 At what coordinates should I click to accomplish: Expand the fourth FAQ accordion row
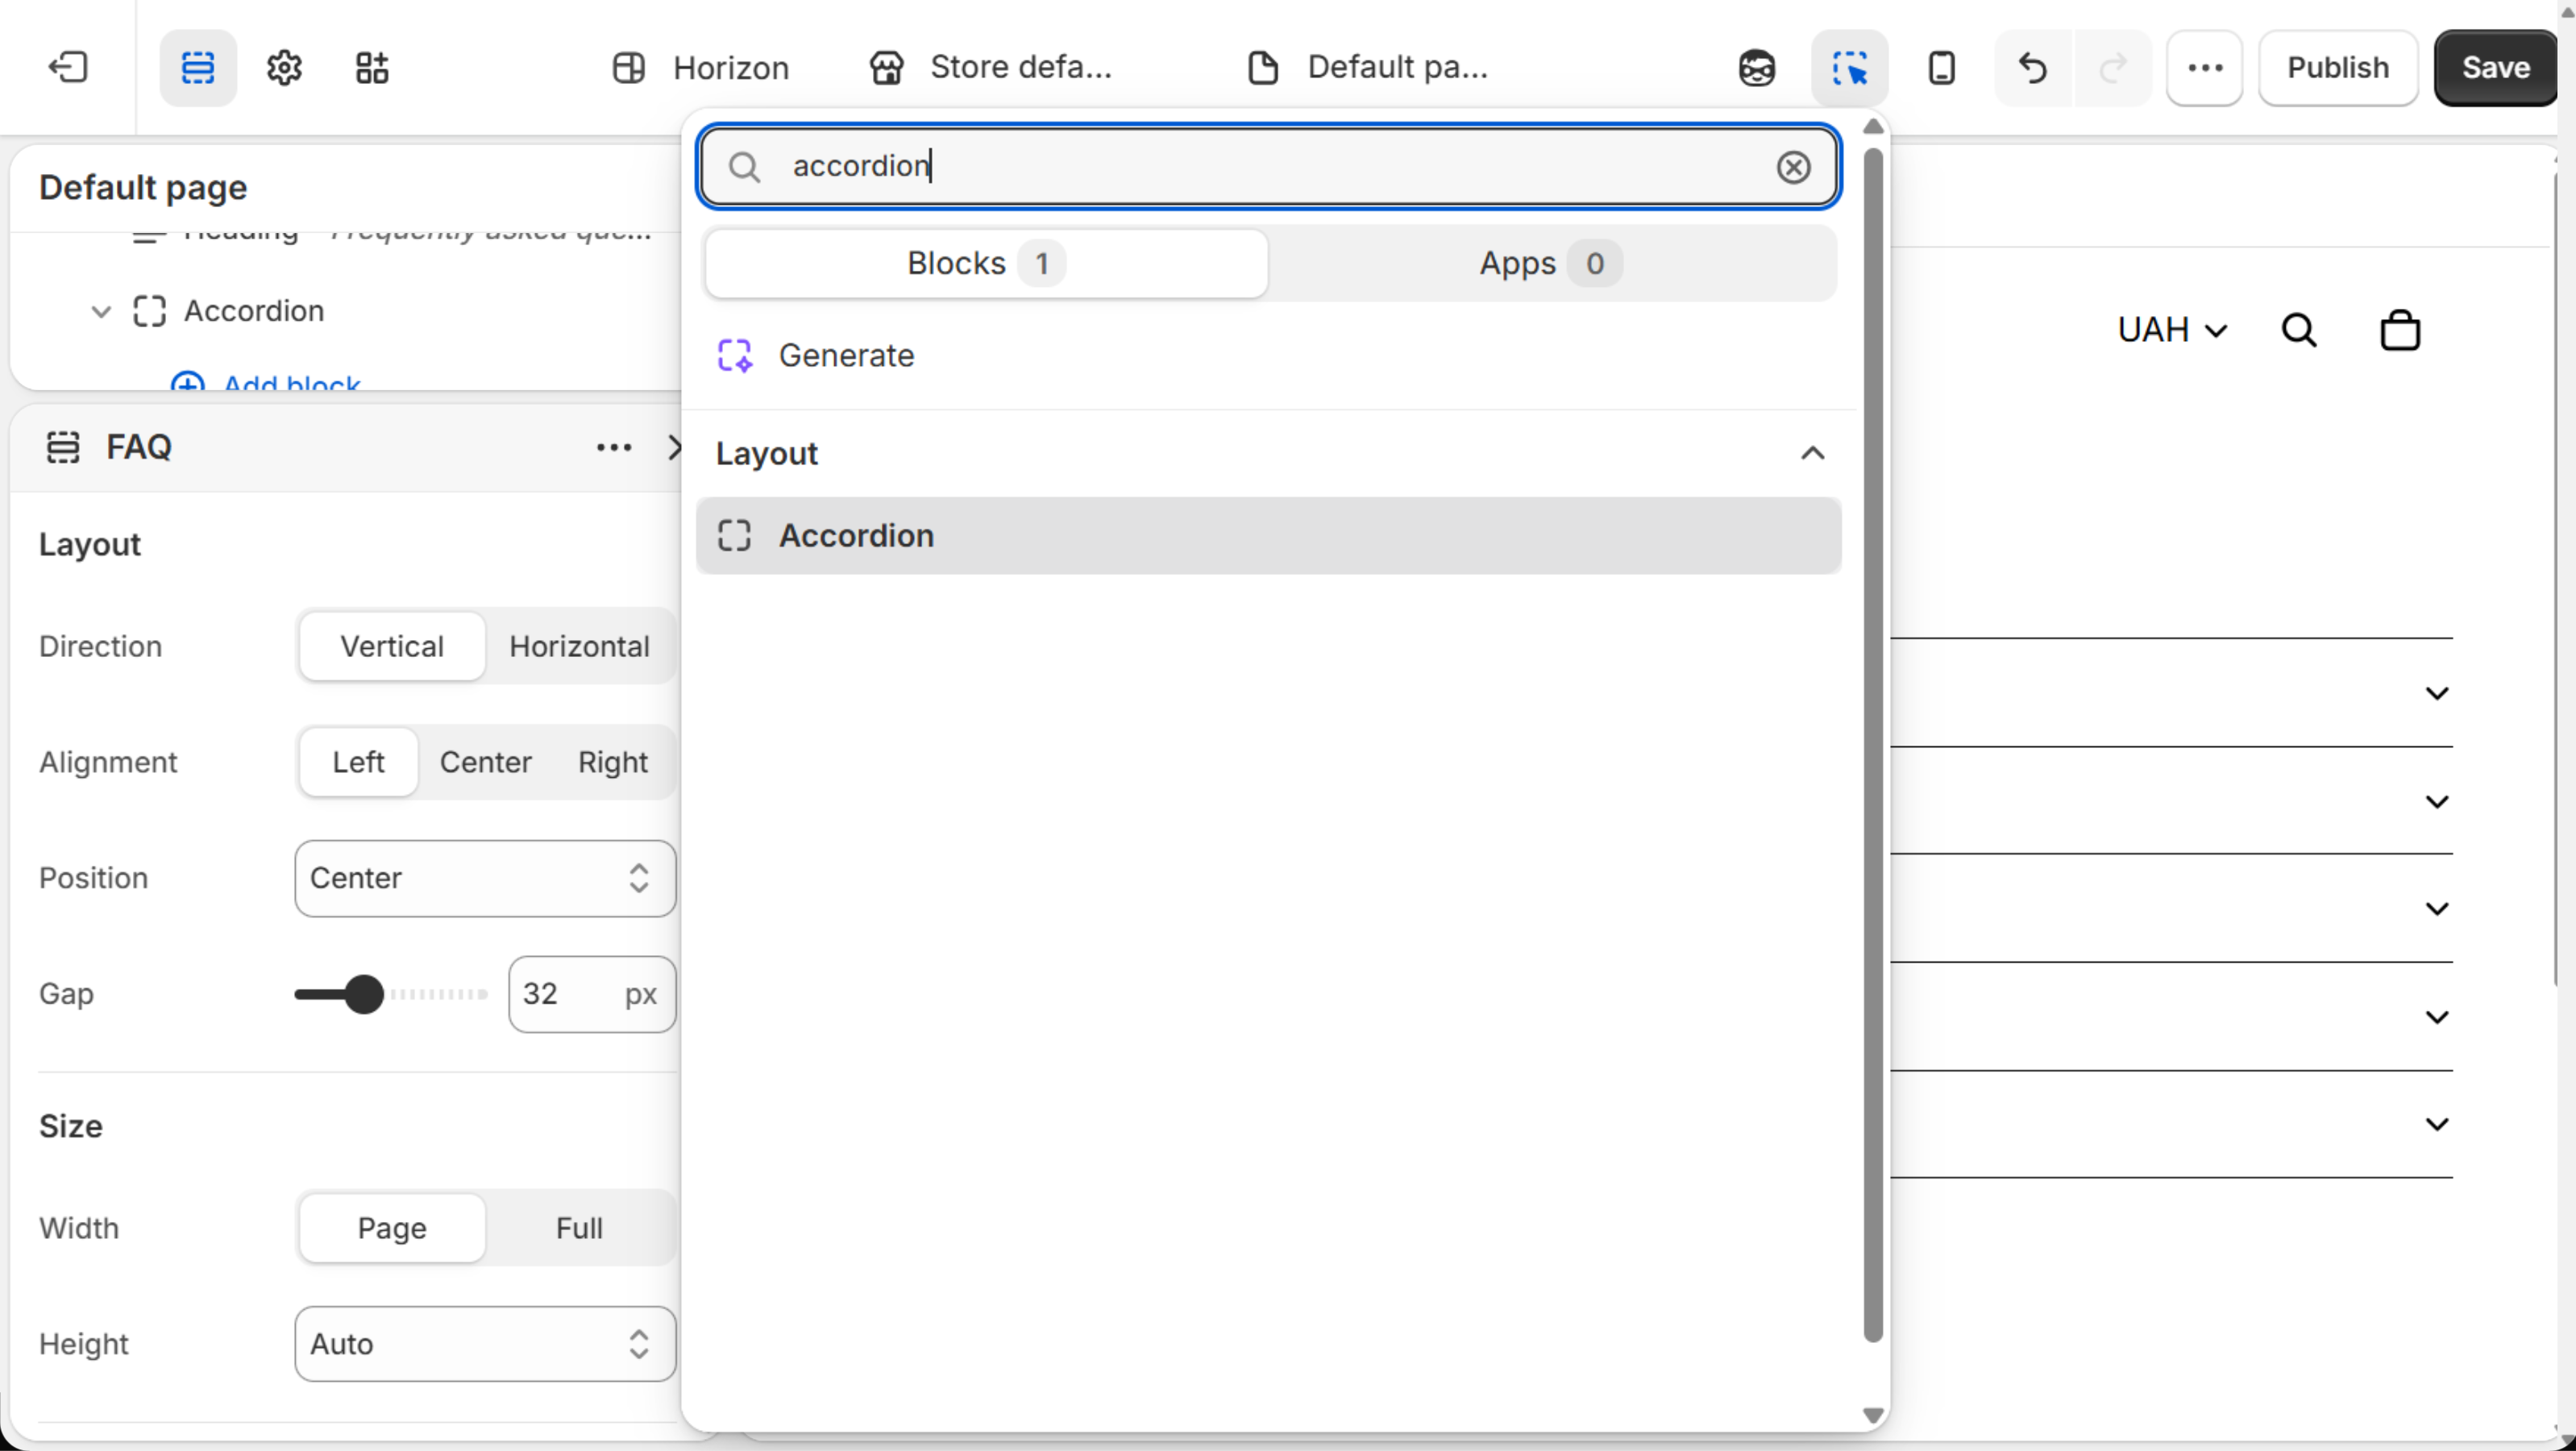click(2437, 1017)
